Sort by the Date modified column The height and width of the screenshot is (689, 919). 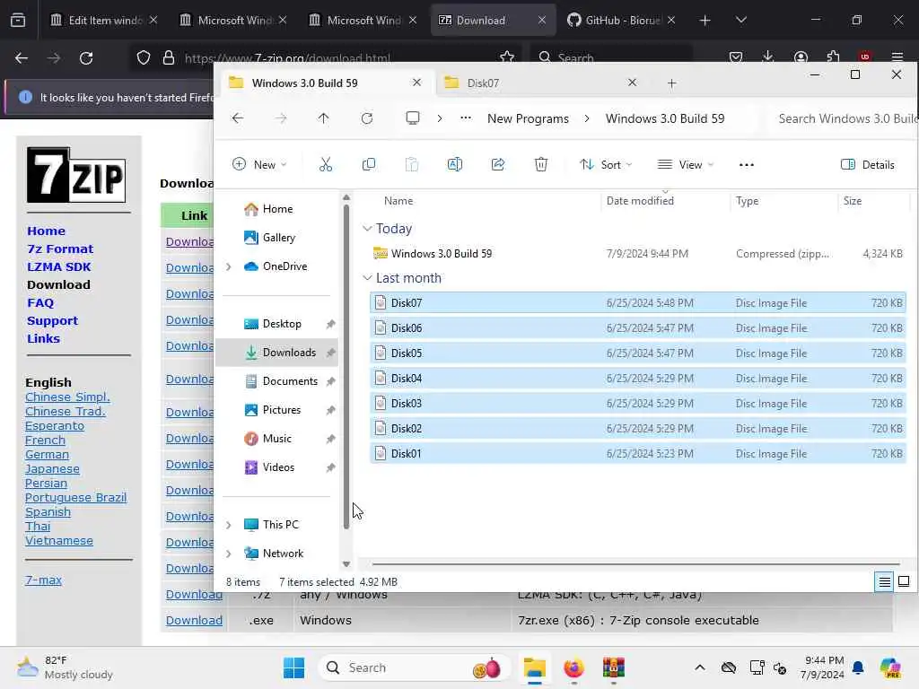tap(640, 201)
